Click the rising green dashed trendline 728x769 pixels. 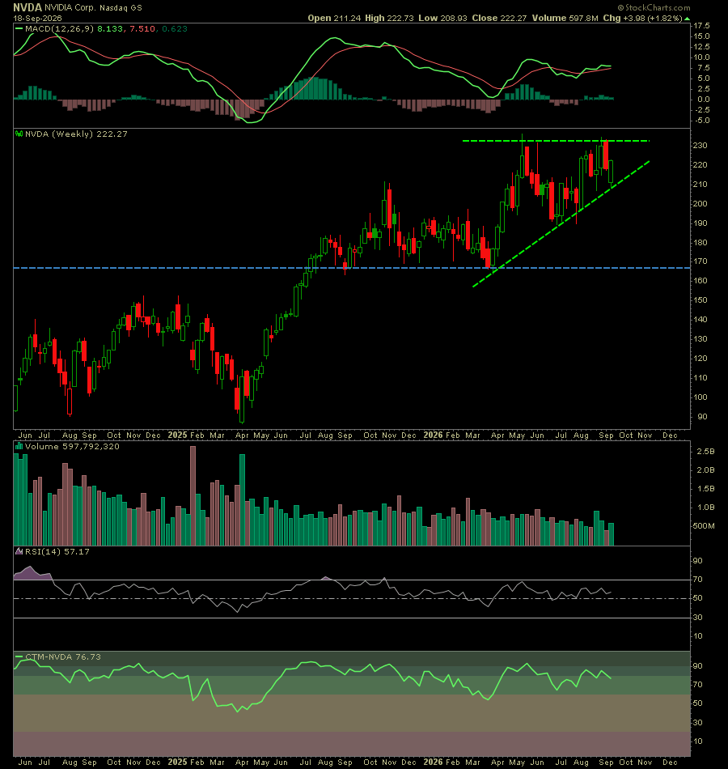pos(561,223)
